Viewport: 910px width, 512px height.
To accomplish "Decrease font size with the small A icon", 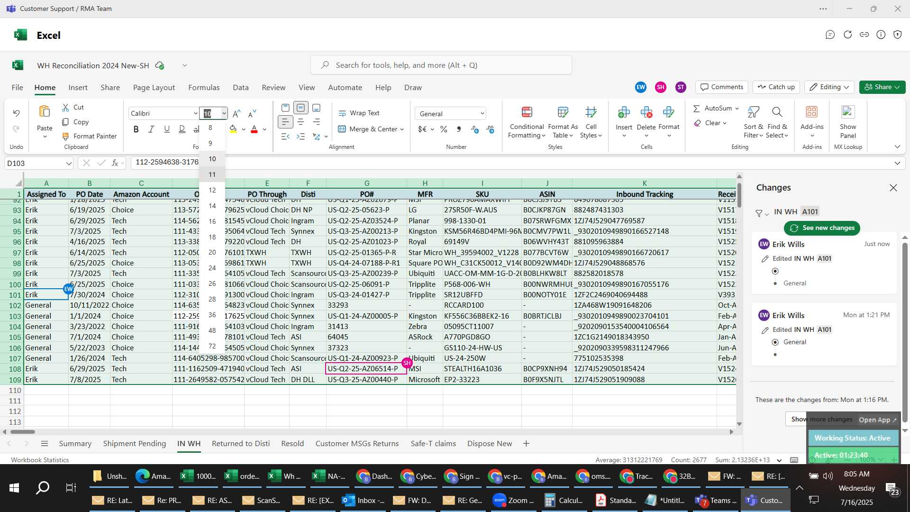I will tap(252, 113).
